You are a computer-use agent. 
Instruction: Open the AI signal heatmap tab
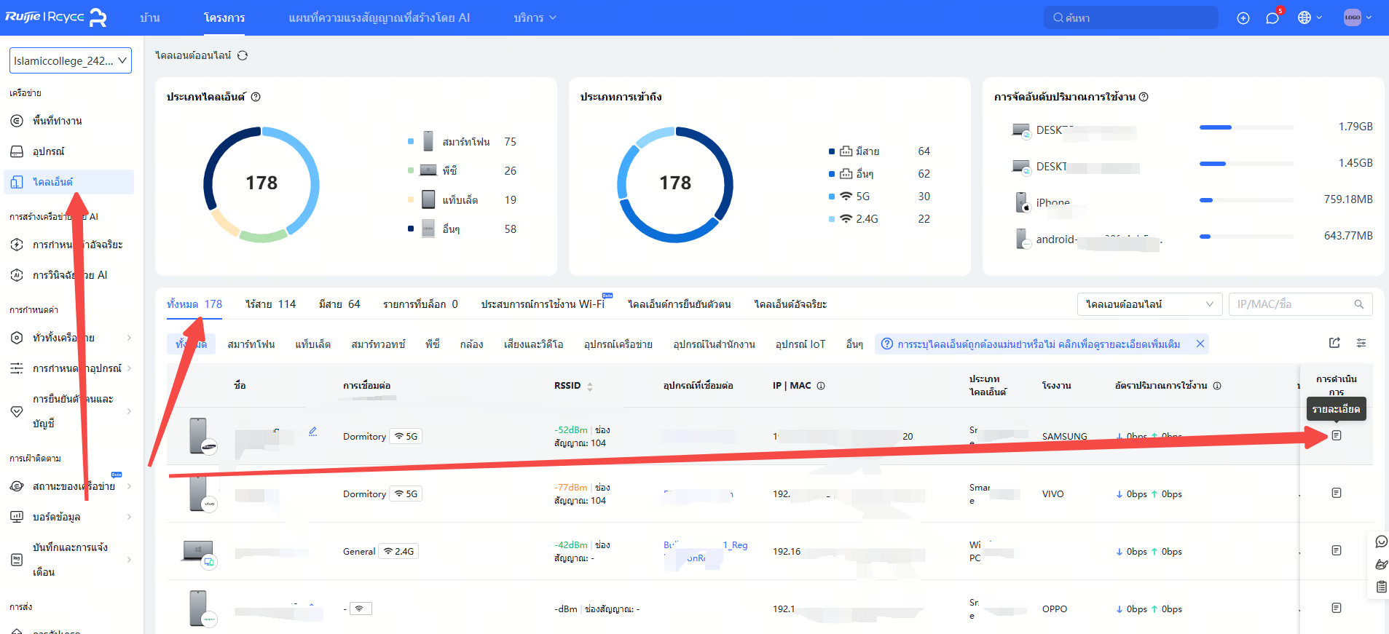(x=379, y=17)
